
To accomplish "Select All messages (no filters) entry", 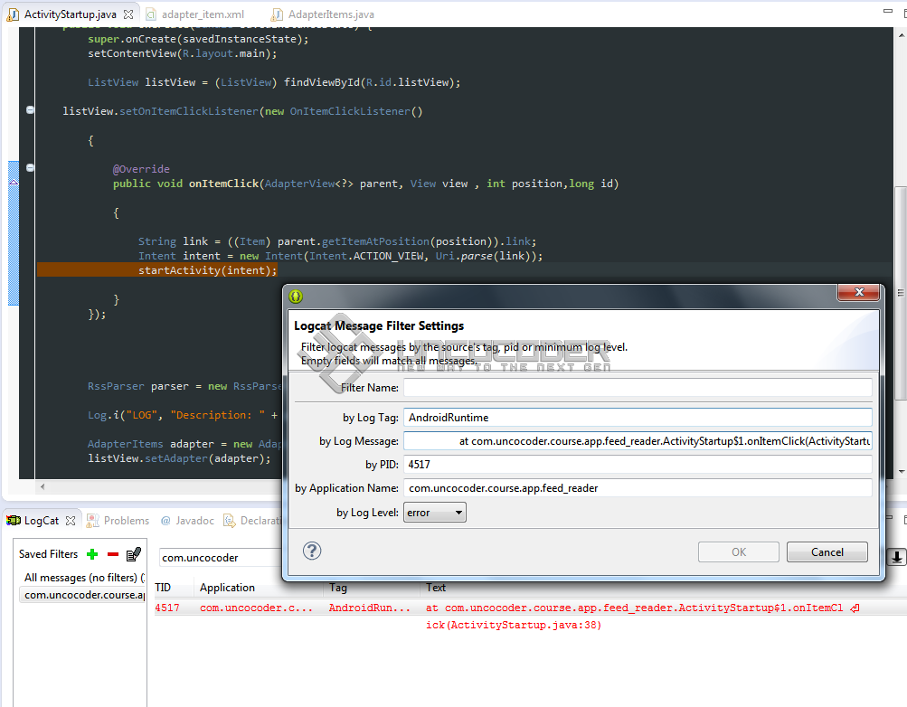I will click(x=83, y=578).
